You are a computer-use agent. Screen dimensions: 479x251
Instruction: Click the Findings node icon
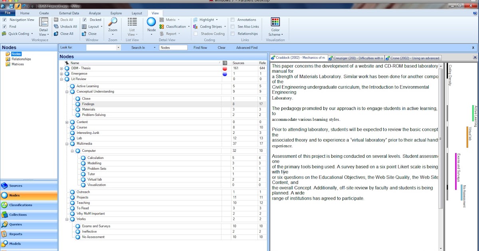[x=78, y=104]
